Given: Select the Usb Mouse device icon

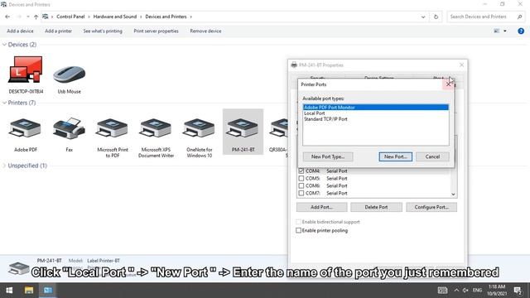Looking at the screenshot, I should pos(69,74).
